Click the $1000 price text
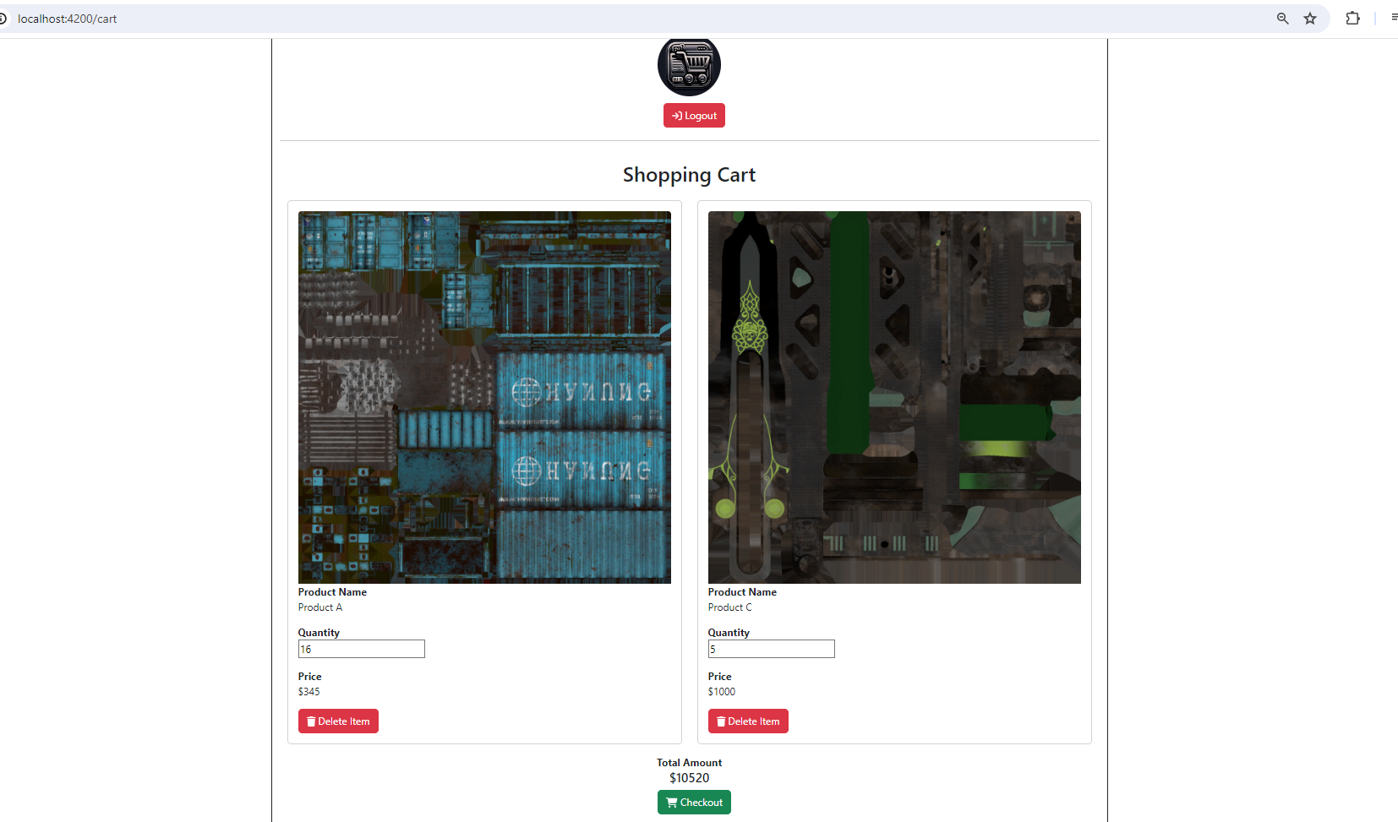This screenshot has height=822, width=1398. tap(722, 692)
